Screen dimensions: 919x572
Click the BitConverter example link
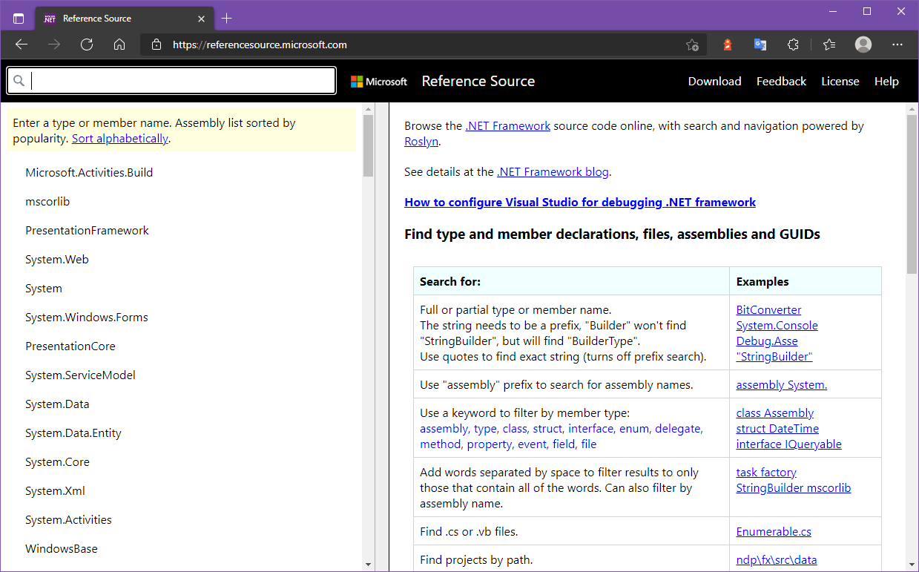(x=768, y=310)
